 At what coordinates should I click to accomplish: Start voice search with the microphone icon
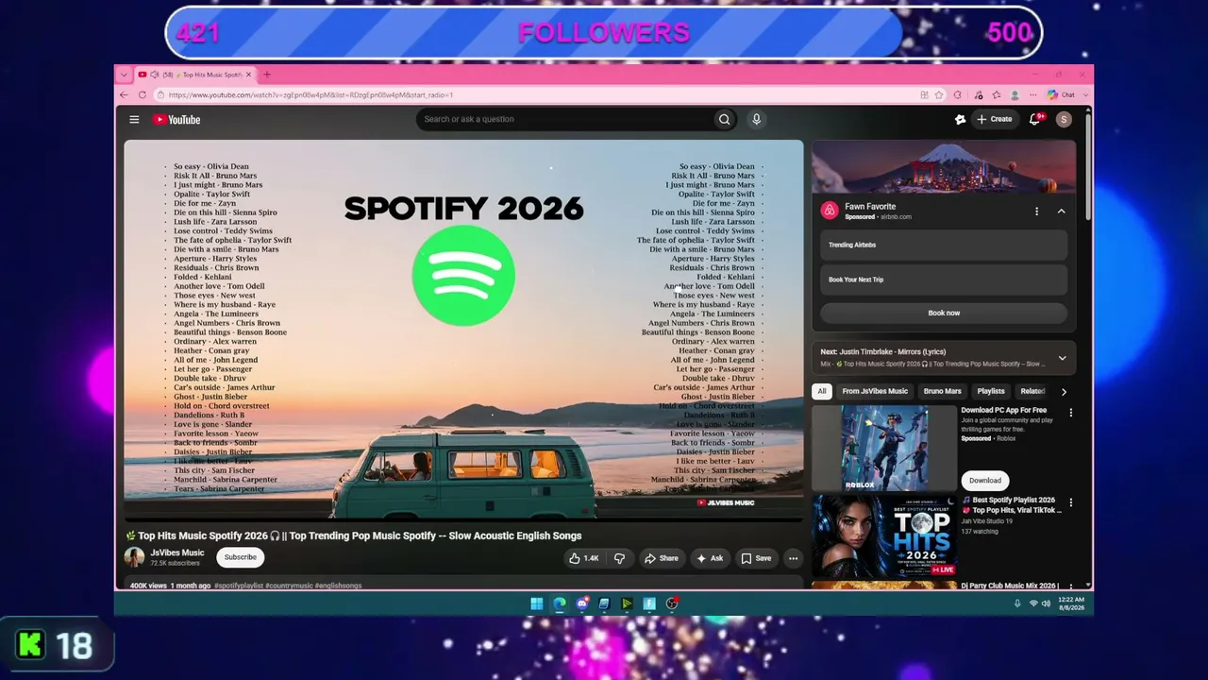pyautogui.click(x=756, y=119)
